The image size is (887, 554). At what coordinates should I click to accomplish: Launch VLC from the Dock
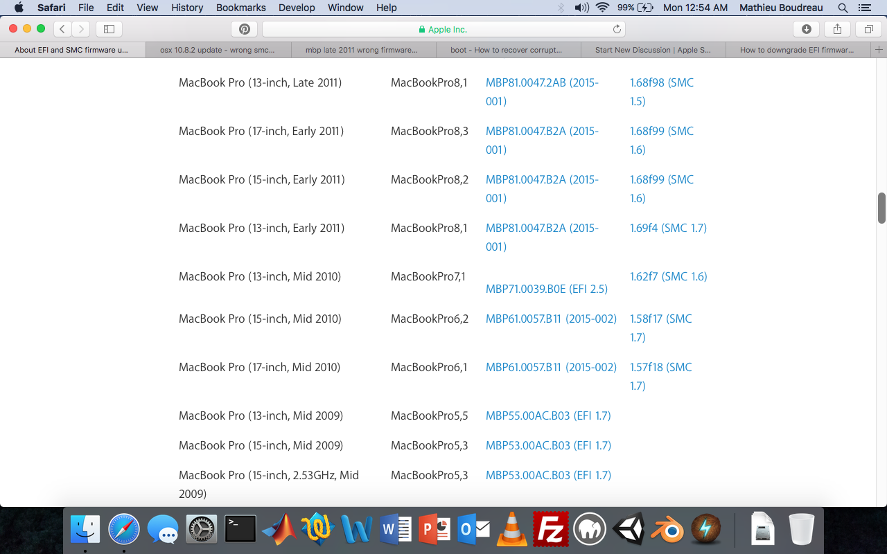(x=513, y=530)
